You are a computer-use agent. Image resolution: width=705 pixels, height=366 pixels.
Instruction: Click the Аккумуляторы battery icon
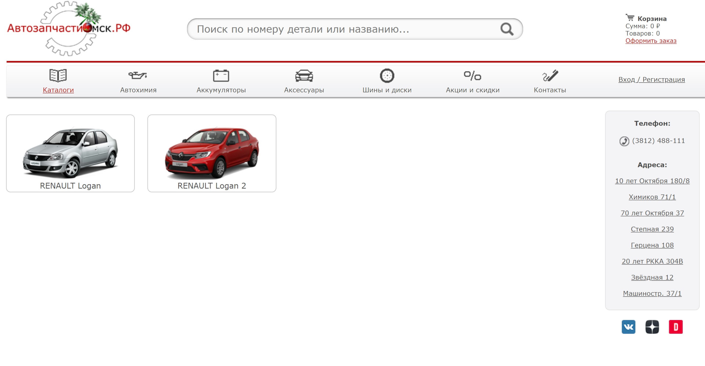(221, 75)
